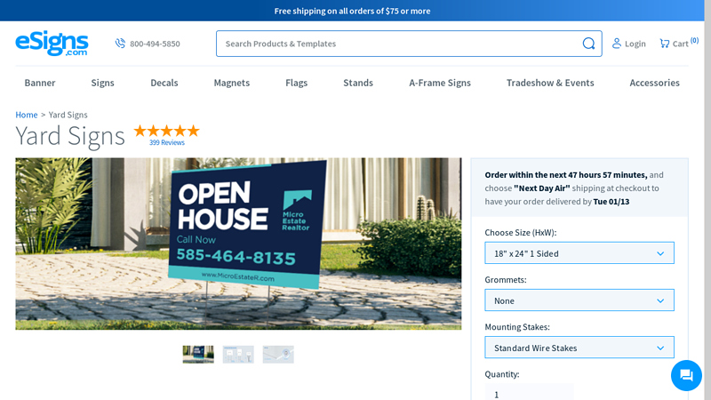Select the first yard sign thumbnail
Screen dimensions: 711x400
pos(198,355)
